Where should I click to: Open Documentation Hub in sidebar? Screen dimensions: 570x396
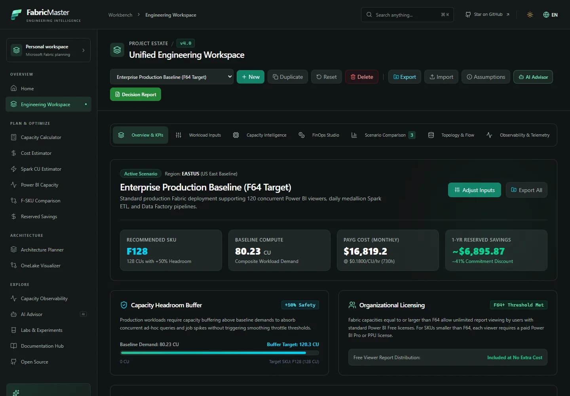tap(48, 346)
